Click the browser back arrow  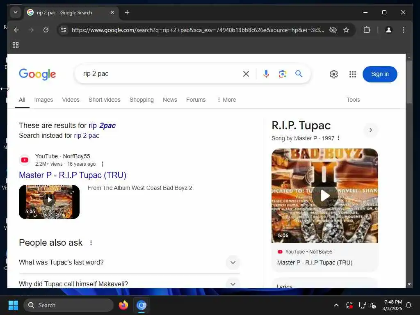pyautogui.click(x=16, y=30)
